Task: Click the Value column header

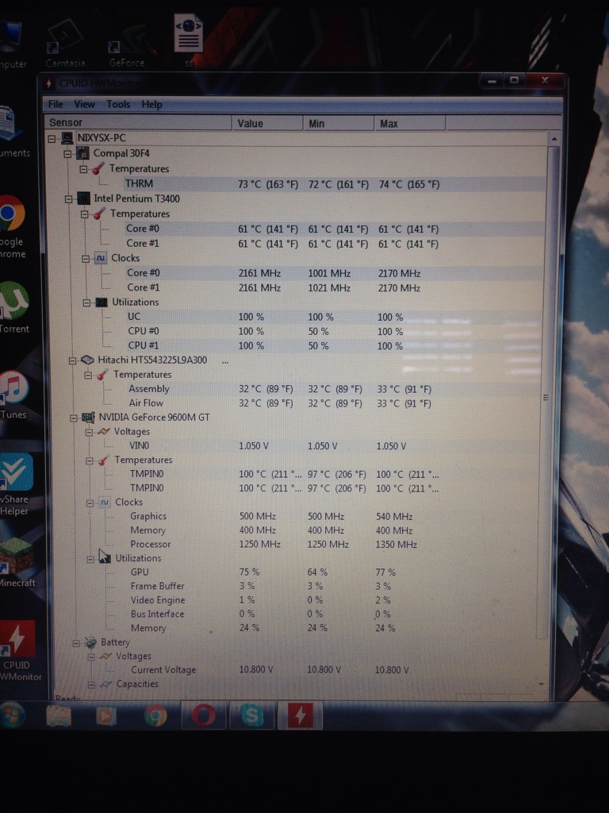Action: (267, 123)
